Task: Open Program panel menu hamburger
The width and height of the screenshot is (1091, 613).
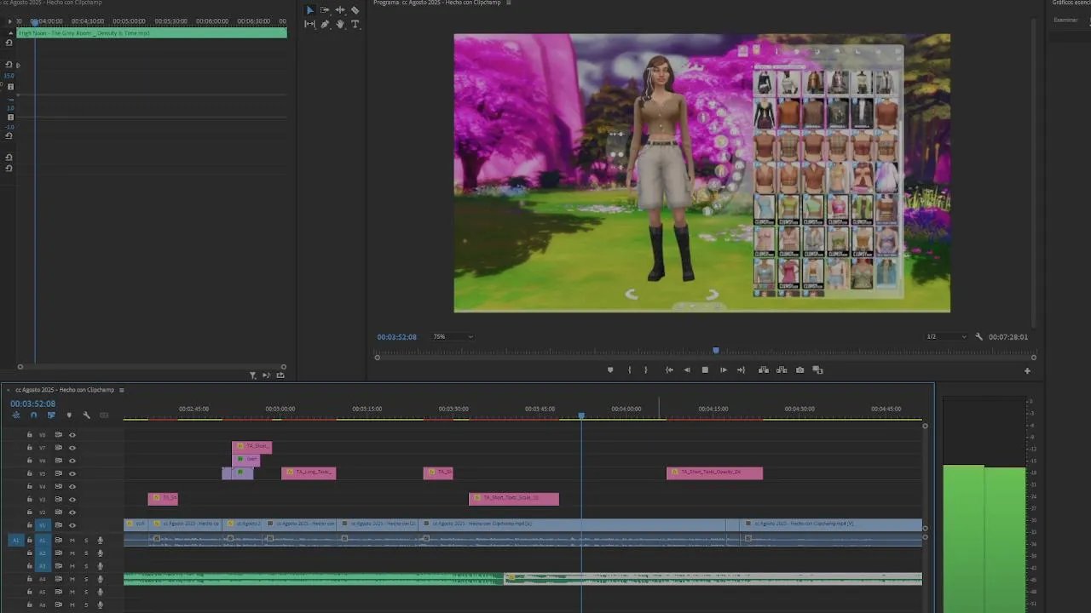Action: pyautogui.click(x=509, y=3)
